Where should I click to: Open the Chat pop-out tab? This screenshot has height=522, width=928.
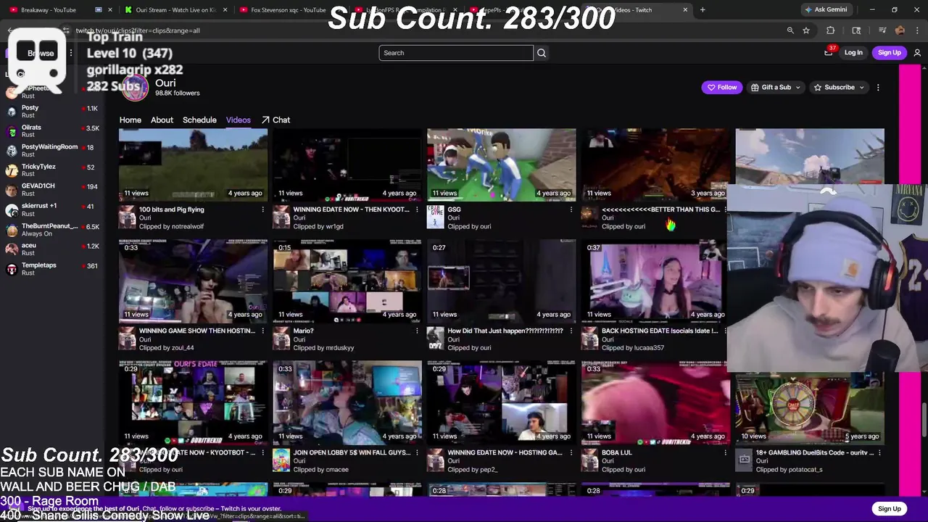click(275, 120)
